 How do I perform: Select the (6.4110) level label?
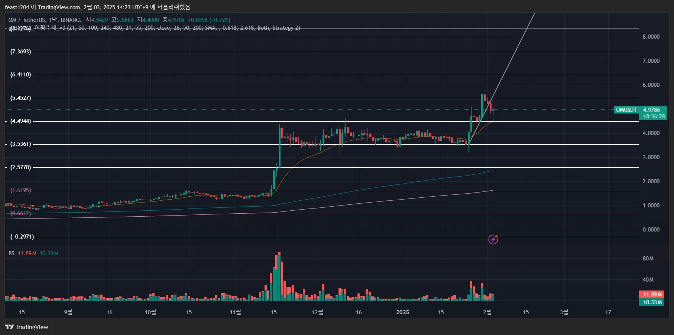point(20,75)
